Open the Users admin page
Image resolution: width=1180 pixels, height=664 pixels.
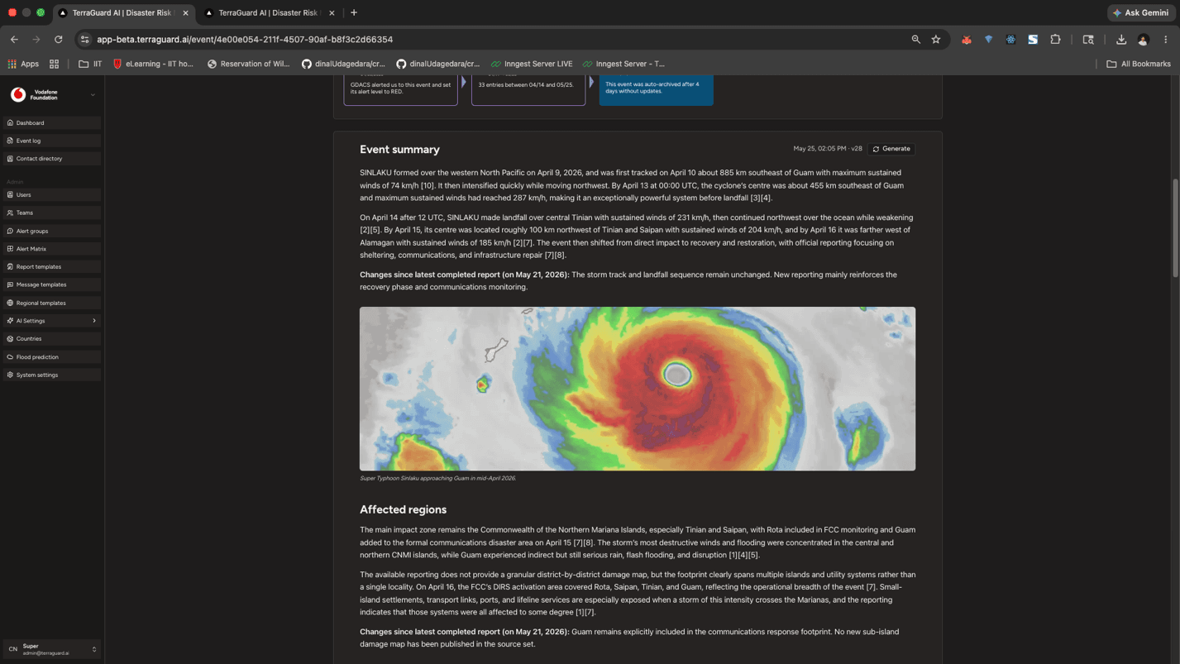pos(52,194)
